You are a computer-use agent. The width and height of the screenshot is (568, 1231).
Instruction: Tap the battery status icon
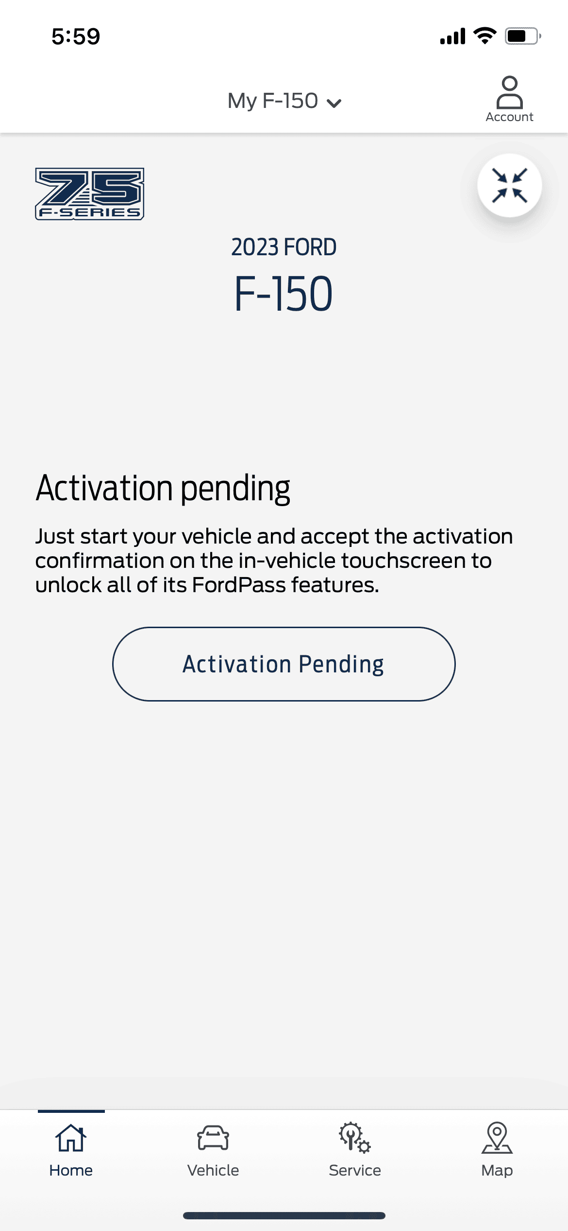coord(523,36)
